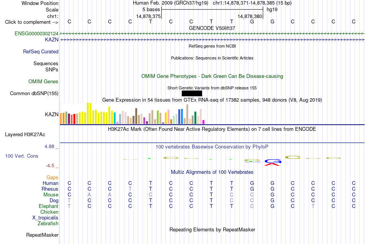Image resolution: width=365 pixels, height=244 pixels.
Task: Click the Scale label
Action: 52,10
